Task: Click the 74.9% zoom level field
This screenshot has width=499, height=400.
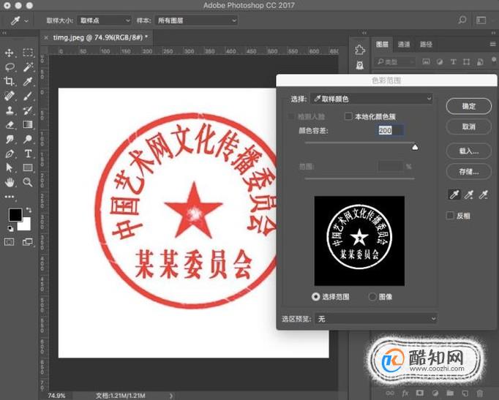Action: [56, 396]
